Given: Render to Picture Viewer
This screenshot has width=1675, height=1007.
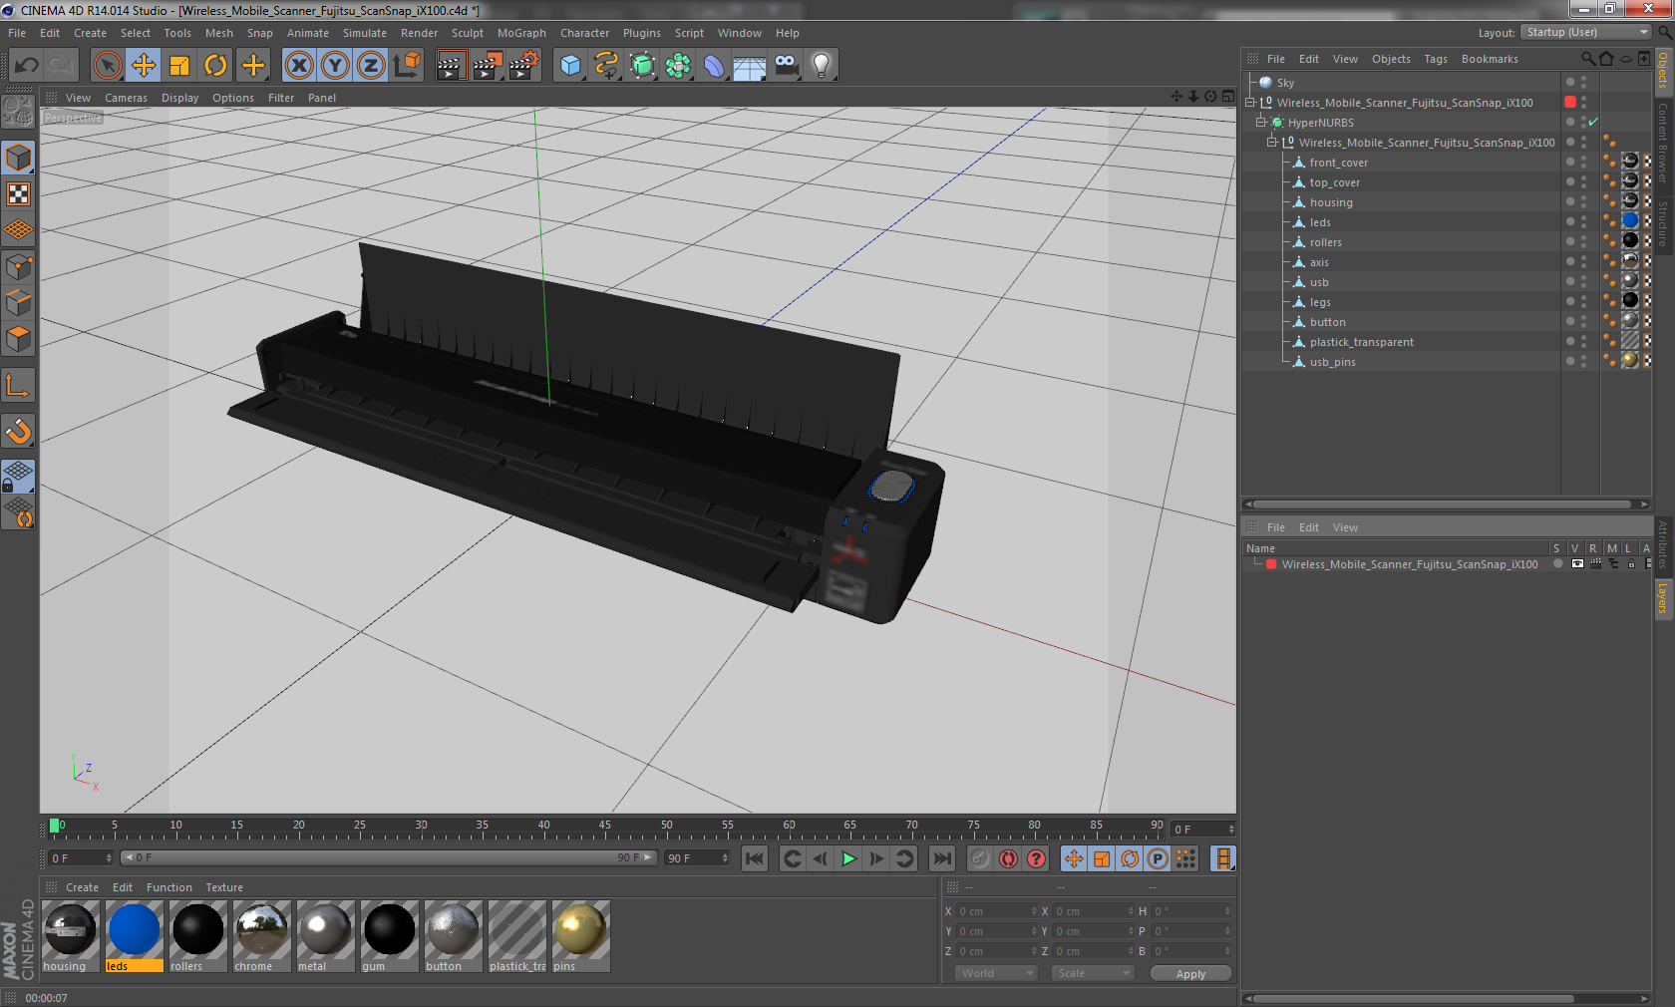Looking at the screenshot, I should [488, 66].
